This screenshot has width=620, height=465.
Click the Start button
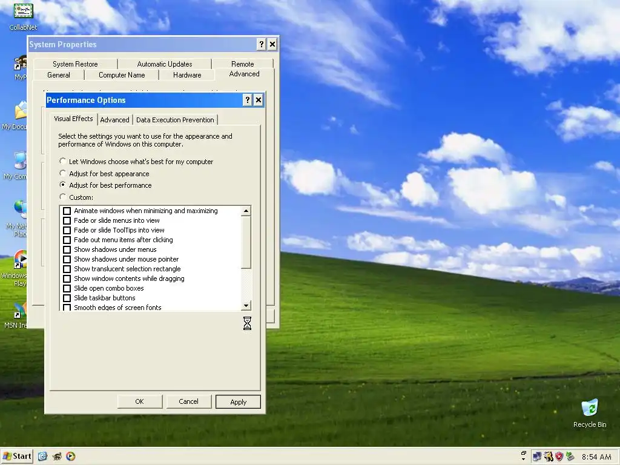17,457
